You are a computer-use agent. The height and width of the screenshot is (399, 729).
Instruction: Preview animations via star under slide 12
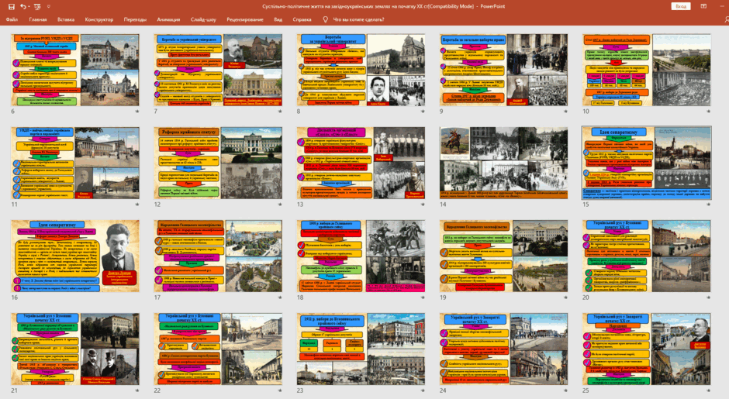pos(280,205)
